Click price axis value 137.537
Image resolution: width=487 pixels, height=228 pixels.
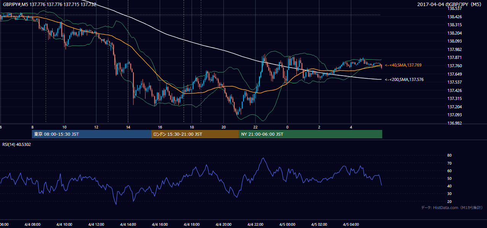(454, 82)
